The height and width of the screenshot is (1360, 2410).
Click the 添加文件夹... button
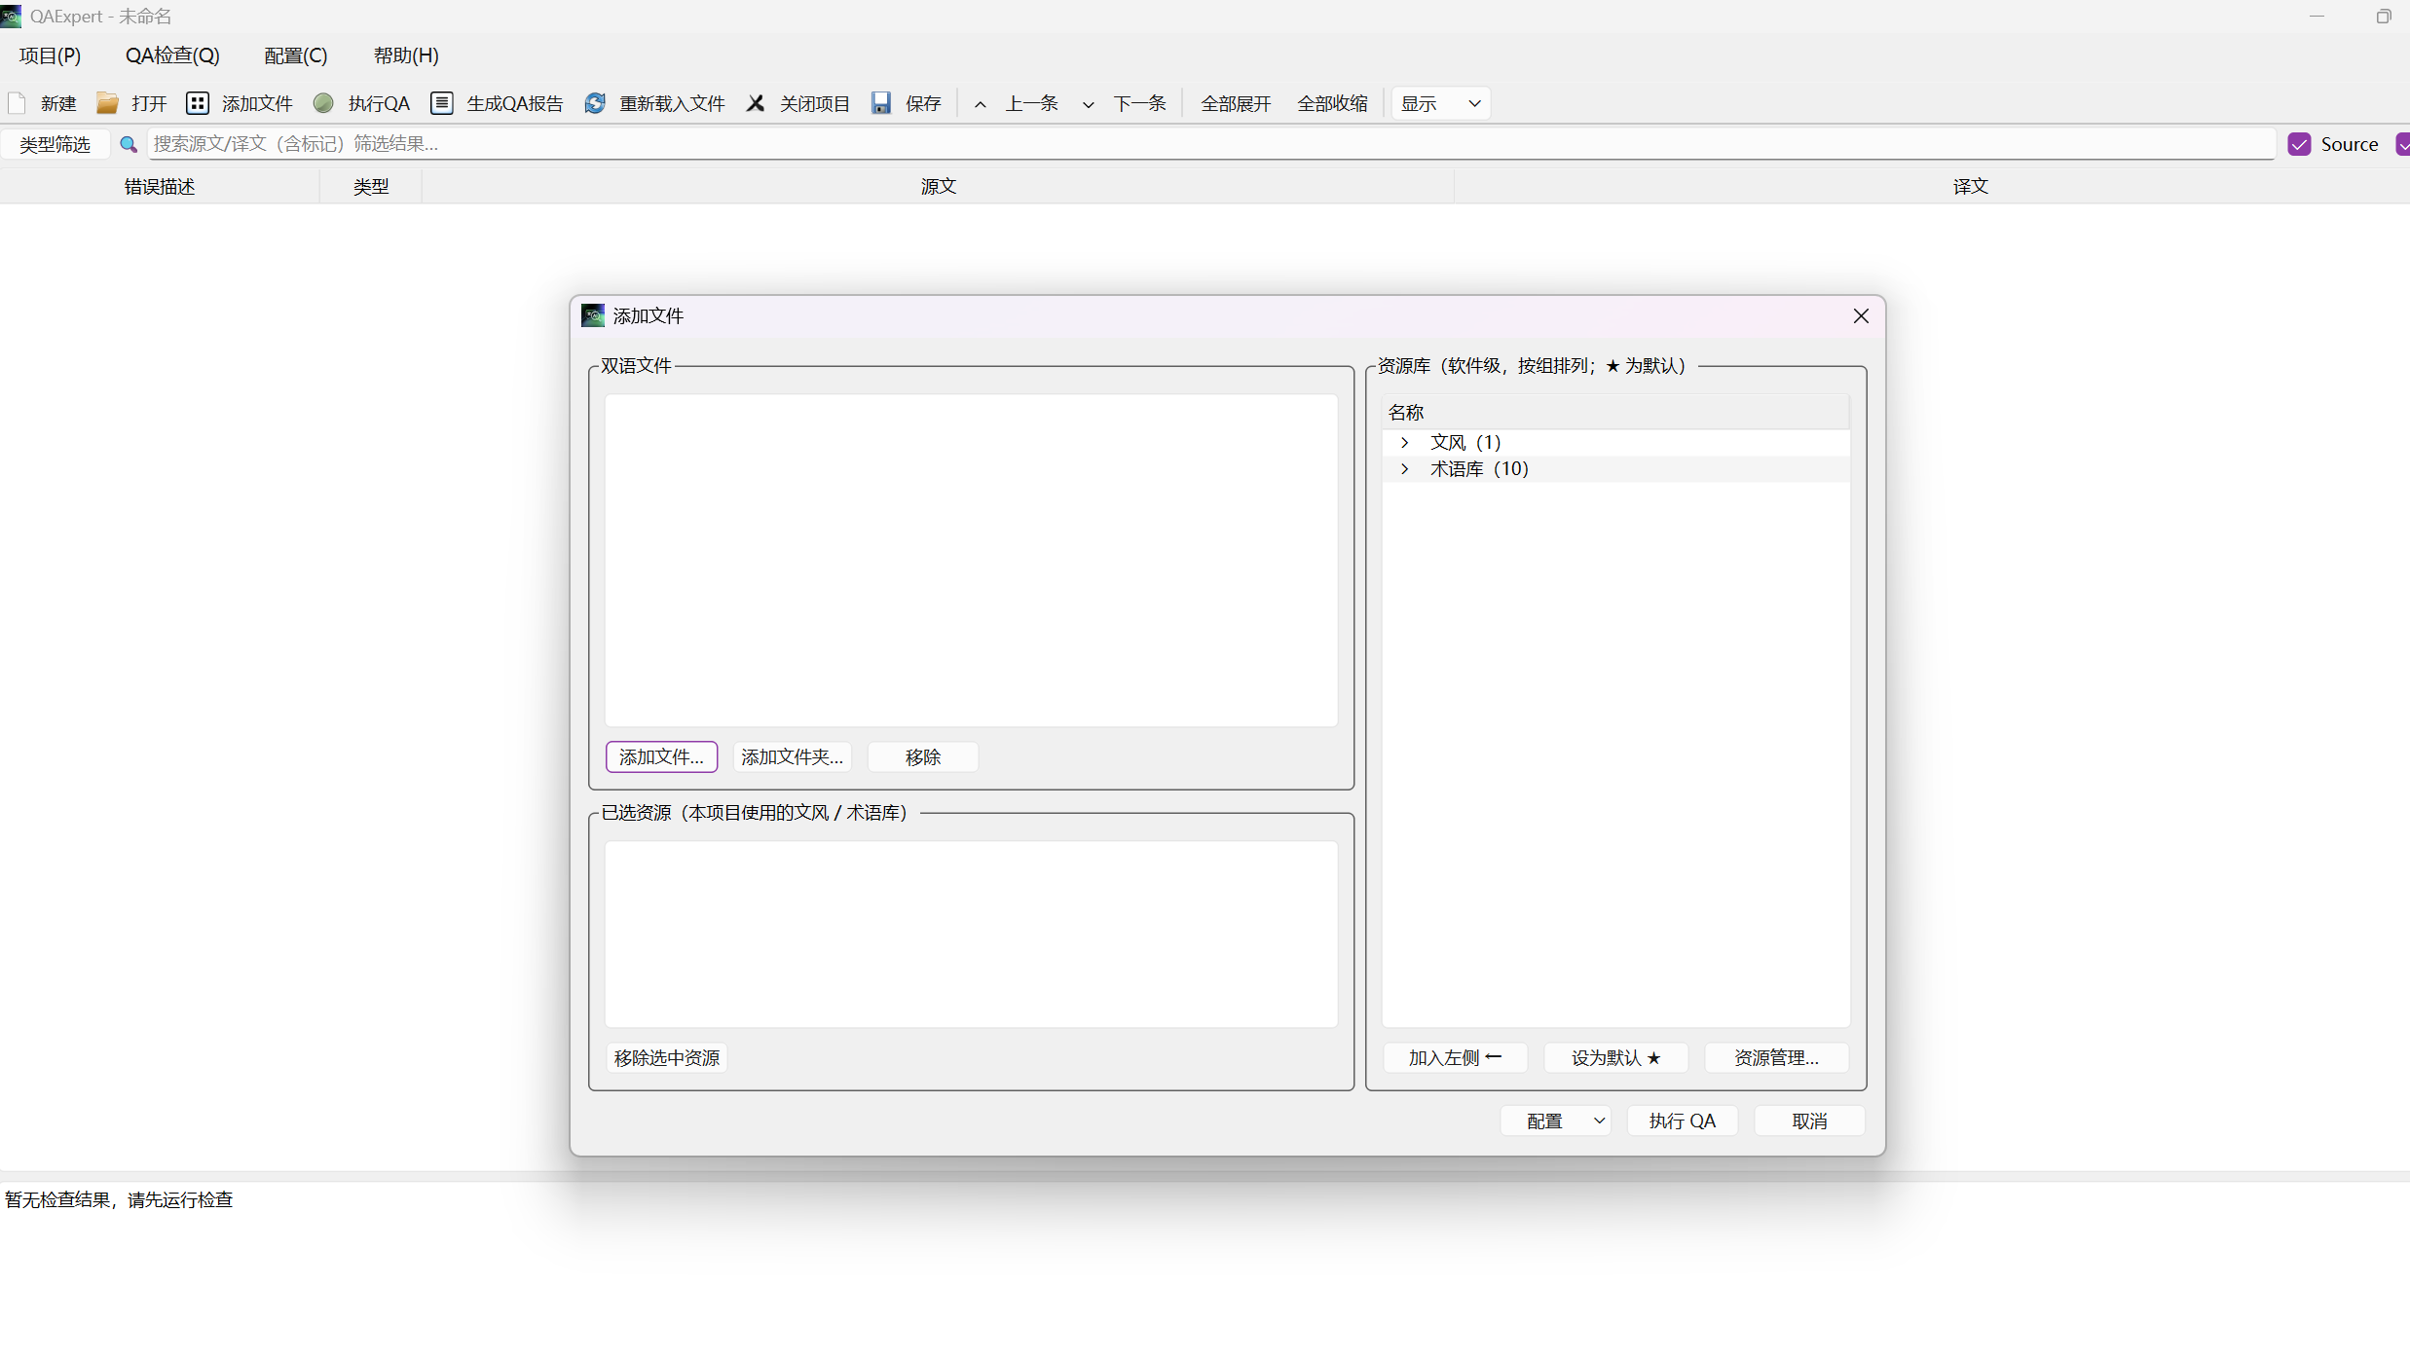pos(792,756)
